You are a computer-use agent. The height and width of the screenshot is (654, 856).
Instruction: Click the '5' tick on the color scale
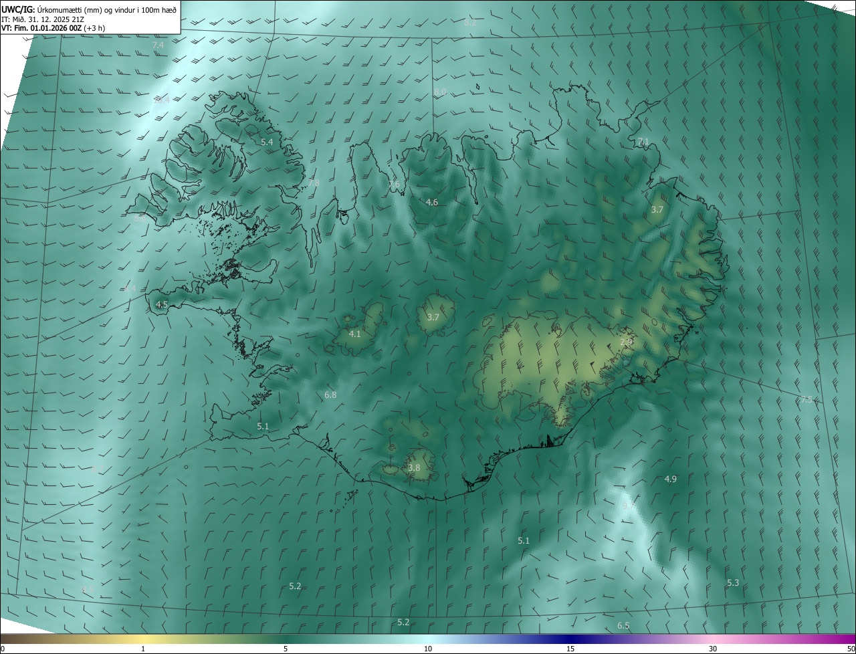286,649
